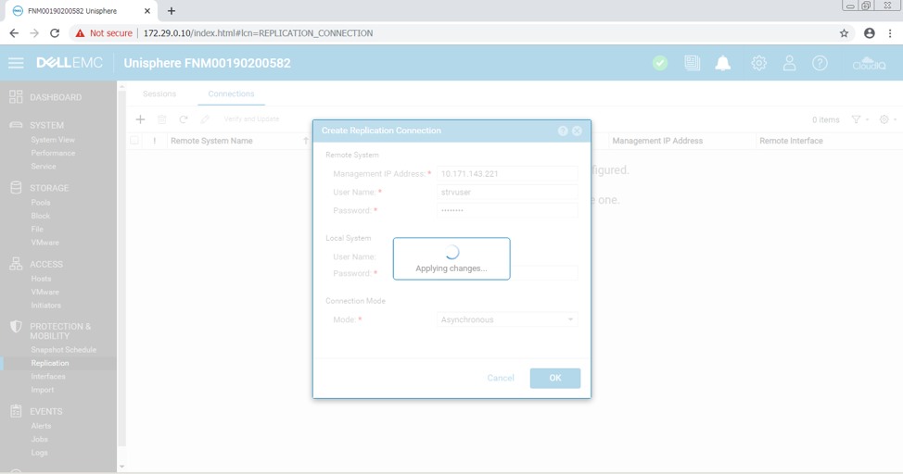Switch to the Sessions tab
The image size is (903, 474).
pyautogui.click(x=159, y=94)
